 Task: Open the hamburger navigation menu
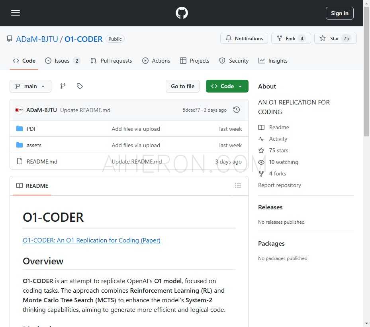pyautogui.click(x=16, y=13)
